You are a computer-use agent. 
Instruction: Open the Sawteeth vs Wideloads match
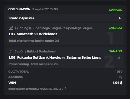click(37, 34)
